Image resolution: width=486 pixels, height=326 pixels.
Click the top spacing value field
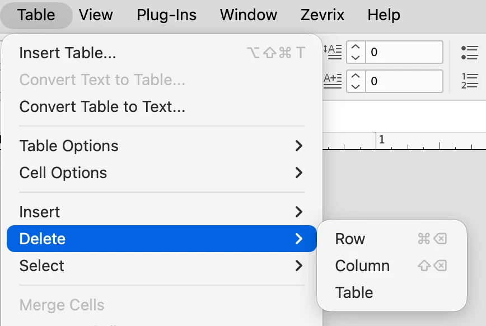(404, 52)
